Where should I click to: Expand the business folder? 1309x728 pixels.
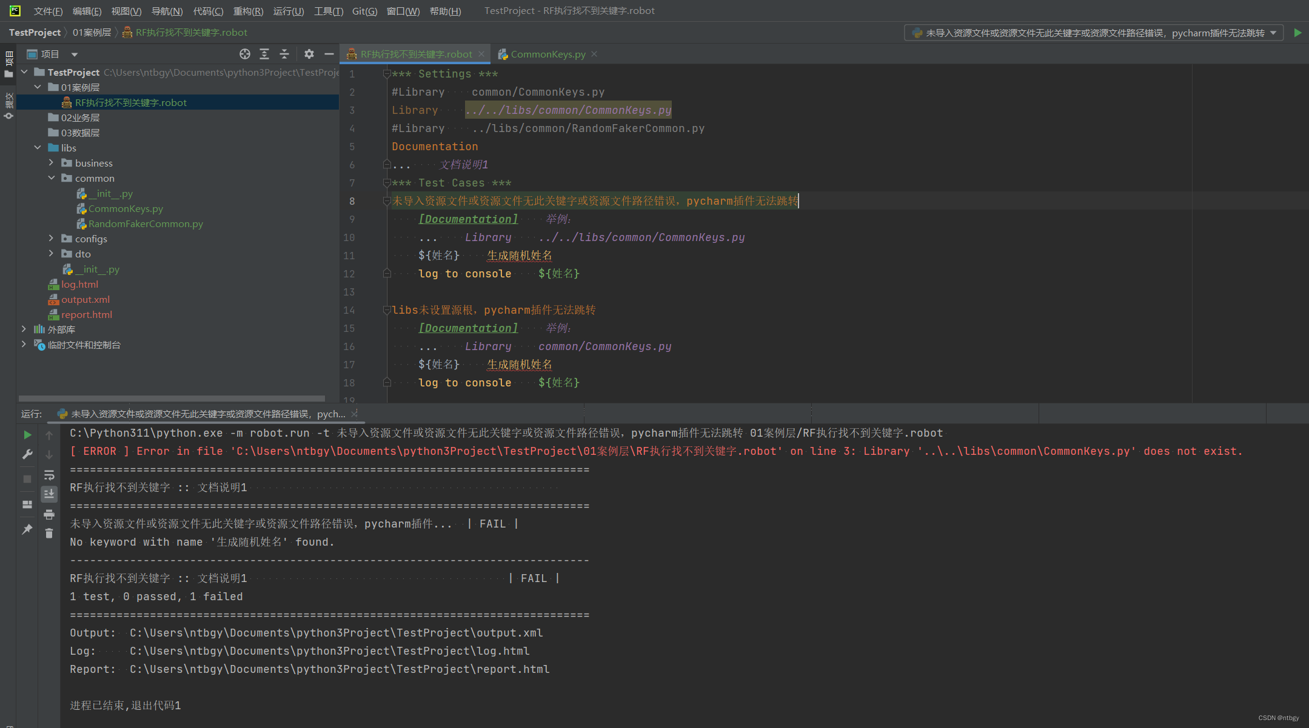(x=52, y=163)
